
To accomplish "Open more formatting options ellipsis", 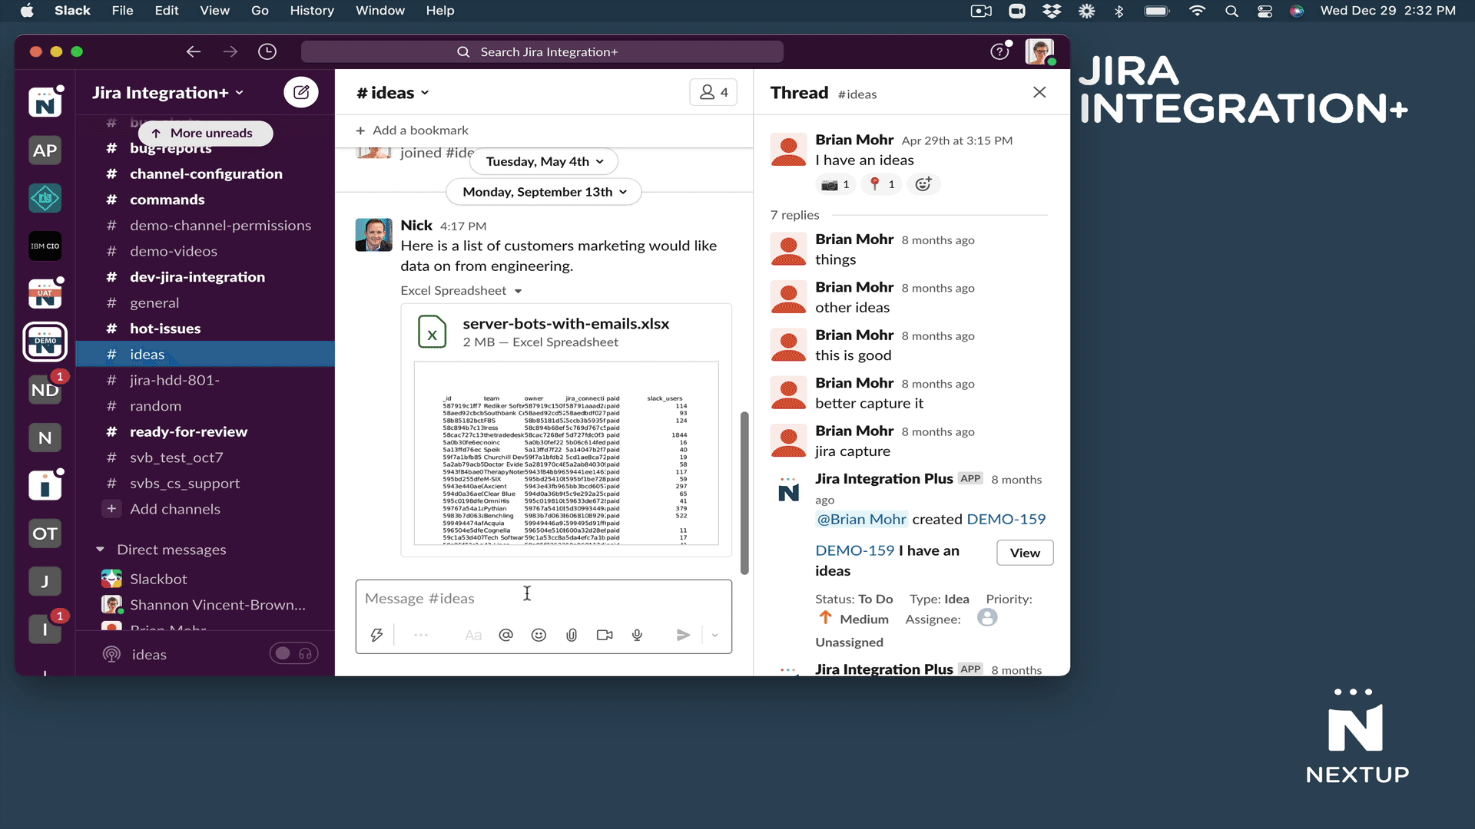I will 421,635.
